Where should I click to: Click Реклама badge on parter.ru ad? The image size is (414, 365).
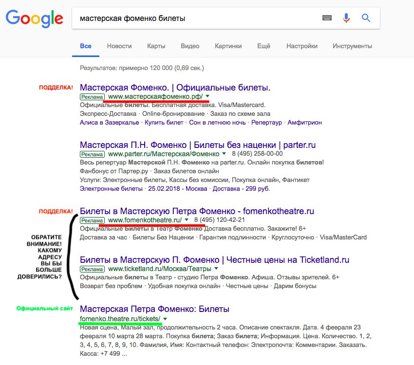click(x=92, y=154)
